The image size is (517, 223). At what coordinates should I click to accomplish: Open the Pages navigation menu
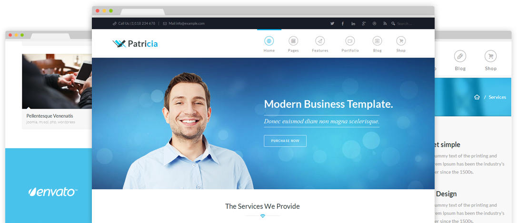pos(293,44)
